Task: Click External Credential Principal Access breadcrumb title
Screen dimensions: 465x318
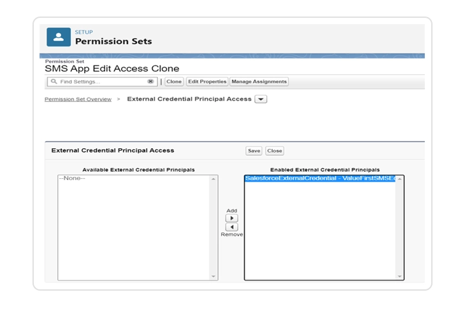Action: pyautogui.click(x=189, y=99)
